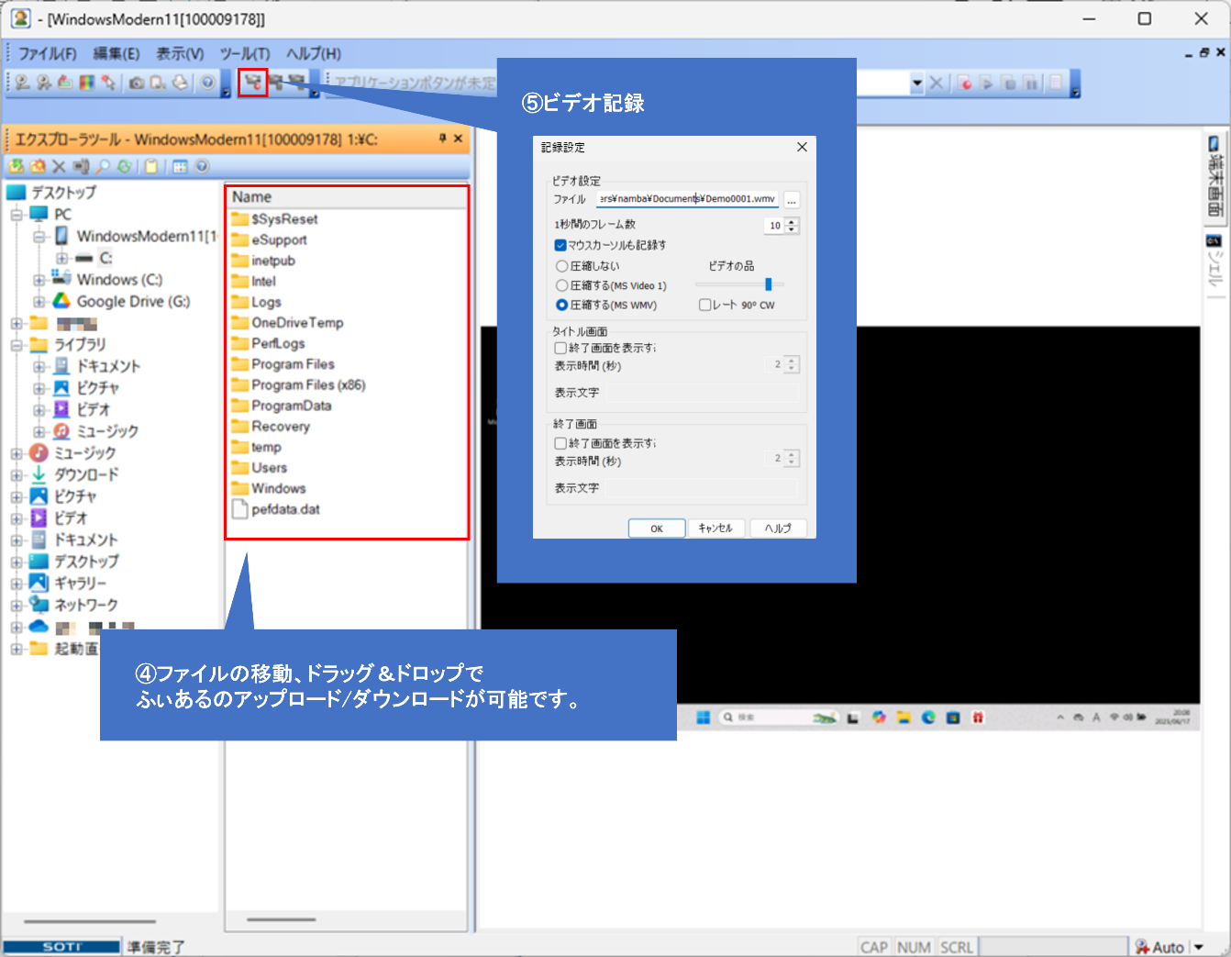Screen dimensions: 1231x957
Task: Enable the rotate 90° CW checkbox
Action: click(x=704, y=305)
